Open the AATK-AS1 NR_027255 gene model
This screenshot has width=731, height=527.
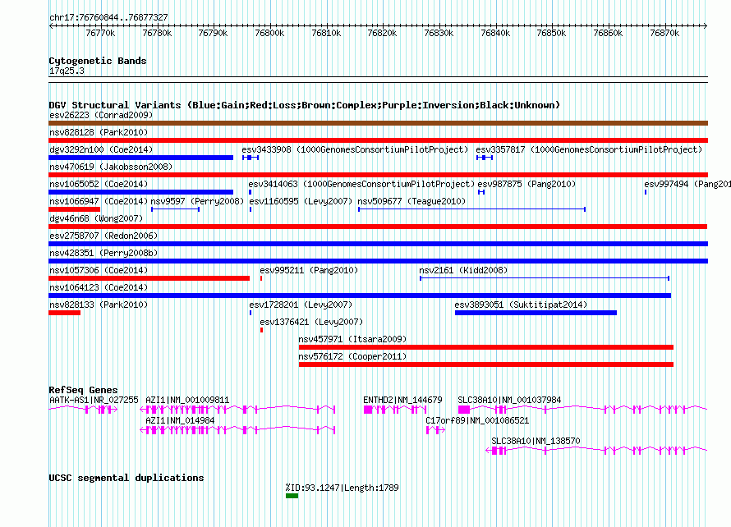point(83,410)
